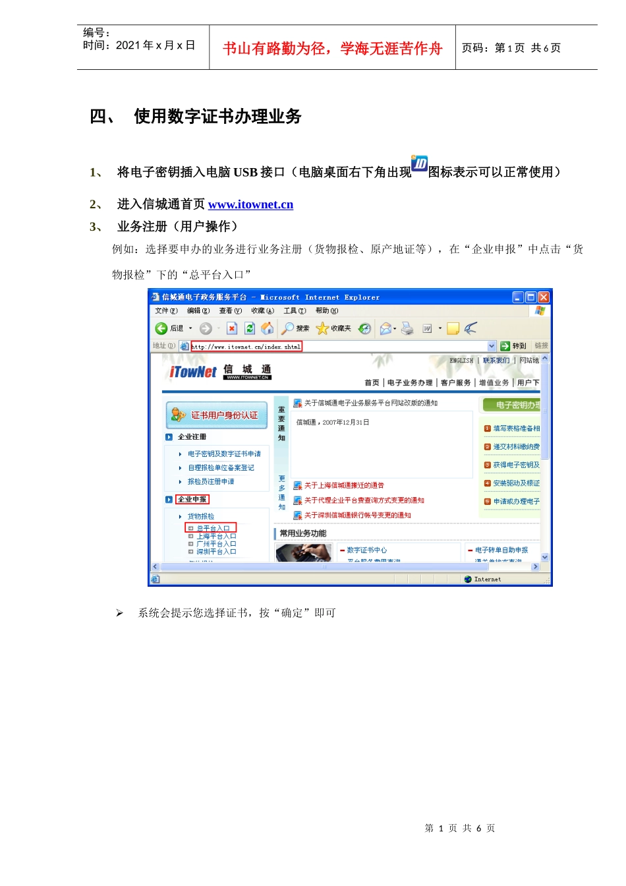Click the blue ID icon in step 1

pyautogui.click(x=419, y=163)
